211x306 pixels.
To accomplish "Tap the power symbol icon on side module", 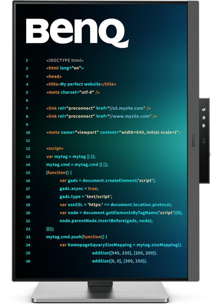I will click(x=204, y=118).
